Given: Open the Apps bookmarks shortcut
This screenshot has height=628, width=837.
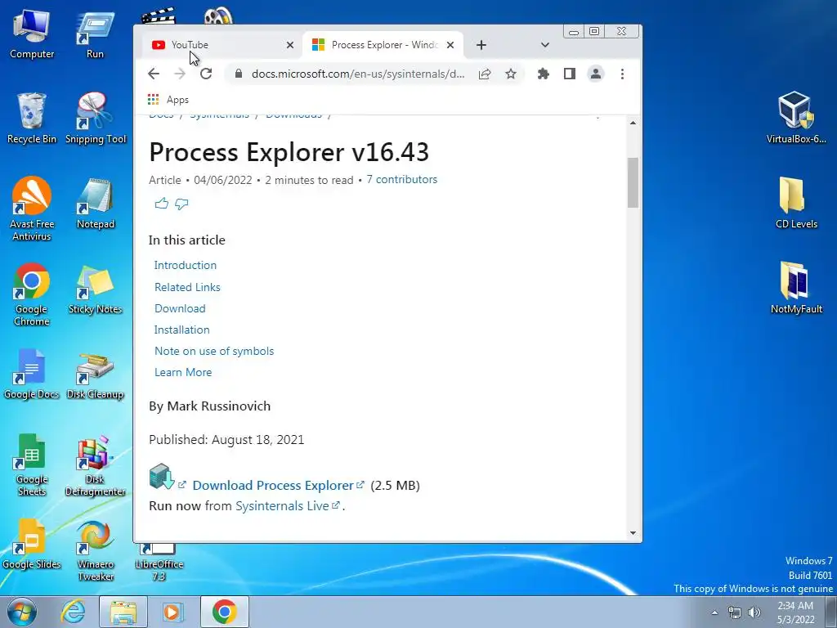Looking at the screenshot, I should (x=168, y=99).
